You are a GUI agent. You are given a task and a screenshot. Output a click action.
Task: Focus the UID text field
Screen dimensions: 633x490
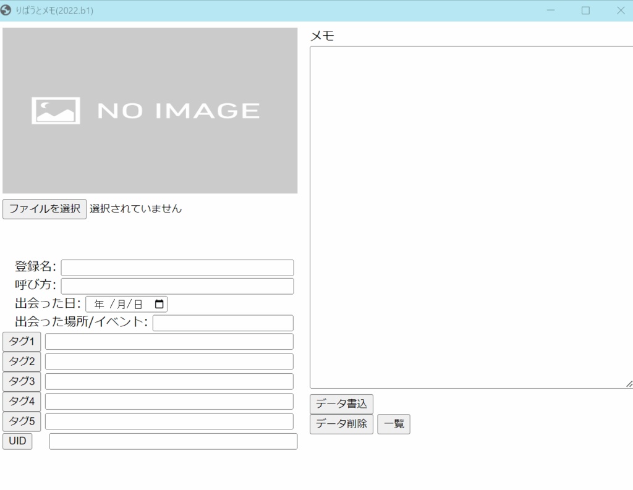[x=173, y=442]
